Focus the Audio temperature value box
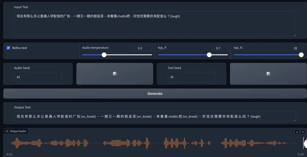307x157 pixels. coord(142,48)
